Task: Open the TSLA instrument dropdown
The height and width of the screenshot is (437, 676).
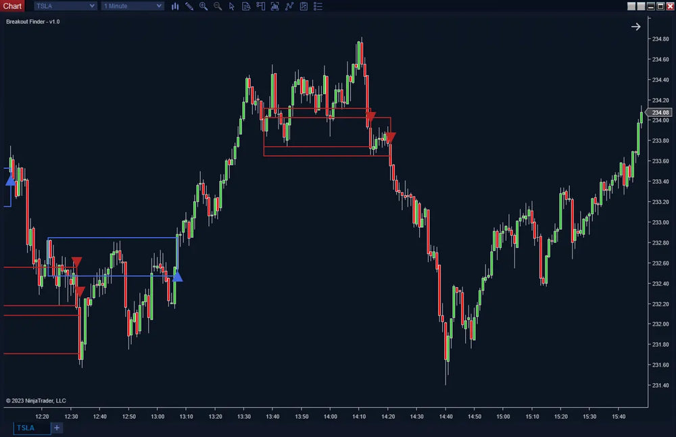Action: click(x=64, y=5)
